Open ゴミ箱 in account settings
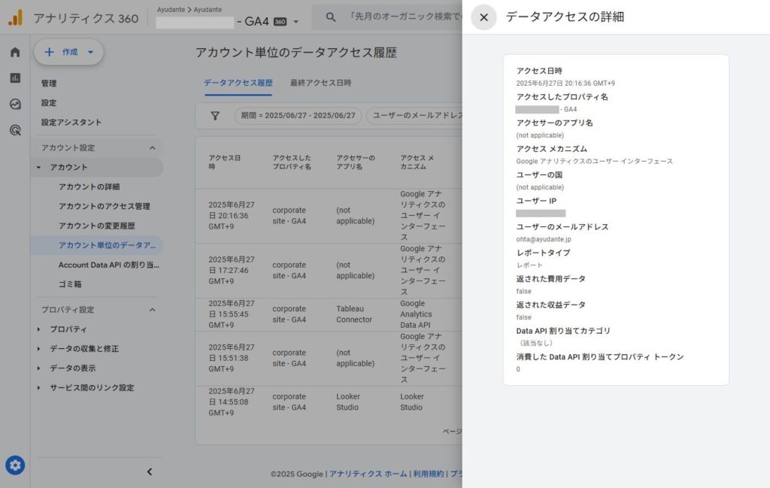The height and width of the screenshot is (488, 770). (70, 284)
